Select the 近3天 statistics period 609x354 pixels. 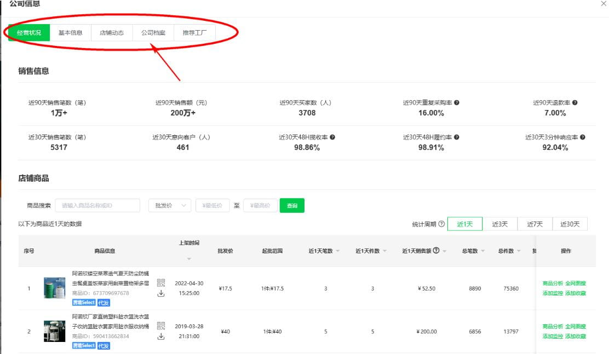499,224
